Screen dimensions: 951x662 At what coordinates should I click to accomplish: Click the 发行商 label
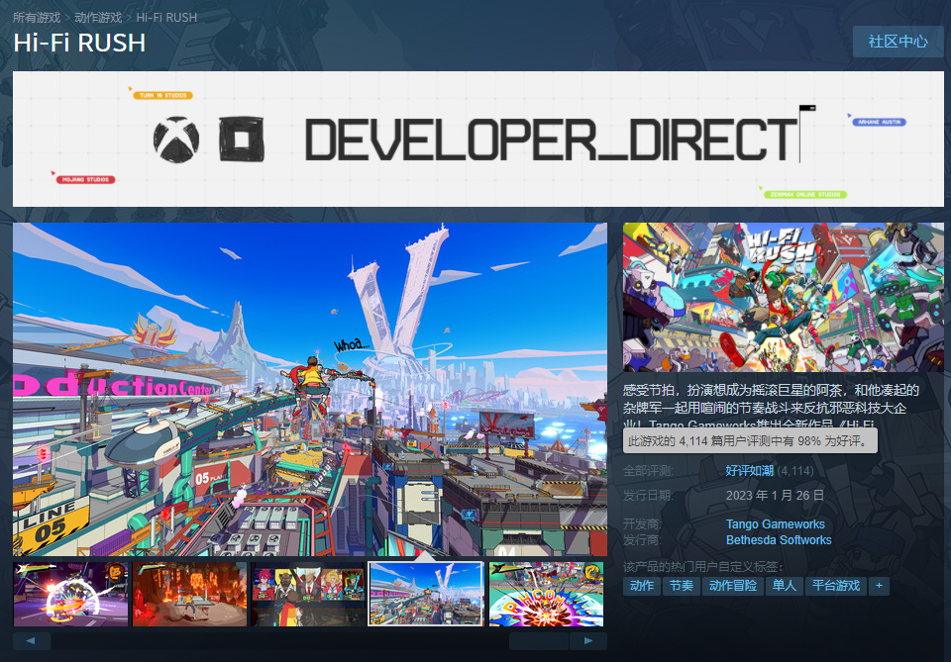pos(642,540)
